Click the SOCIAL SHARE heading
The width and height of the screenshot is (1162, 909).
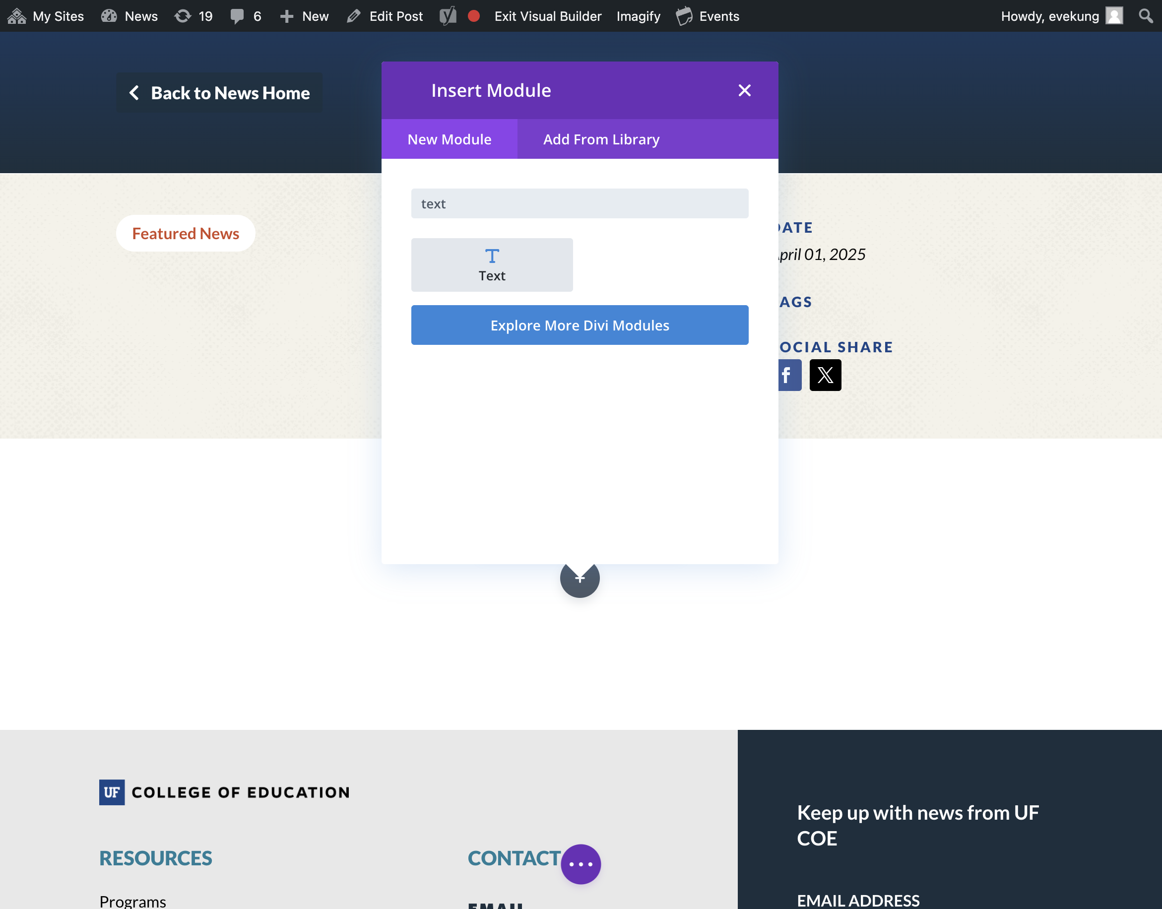836,347
